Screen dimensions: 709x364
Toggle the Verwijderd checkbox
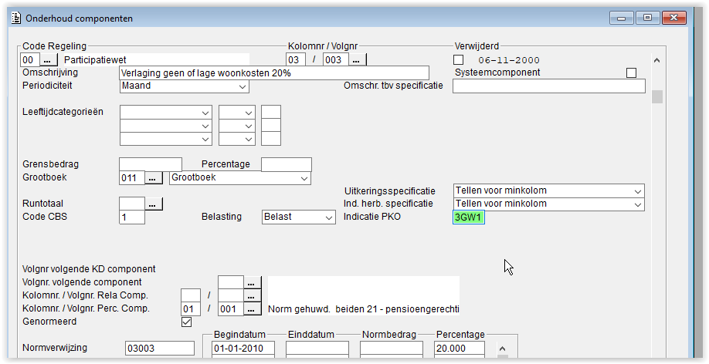coord(459,59)
